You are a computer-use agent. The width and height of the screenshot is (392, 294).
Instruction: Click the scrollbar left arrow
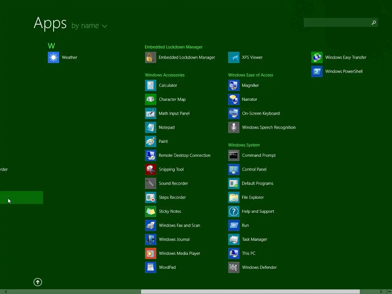6,292
